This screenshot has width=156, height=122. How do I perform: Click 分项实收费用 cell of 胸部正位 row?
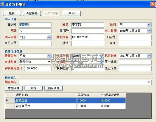[113, 100]
